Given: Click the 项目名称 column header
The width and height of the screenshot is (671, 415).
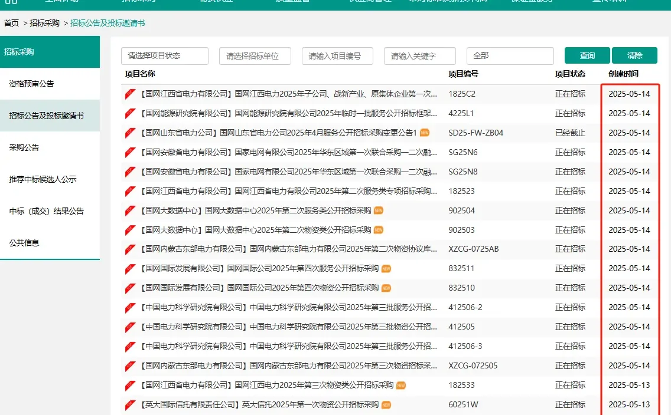Looking at the screenshot, I should coord(140,74).
